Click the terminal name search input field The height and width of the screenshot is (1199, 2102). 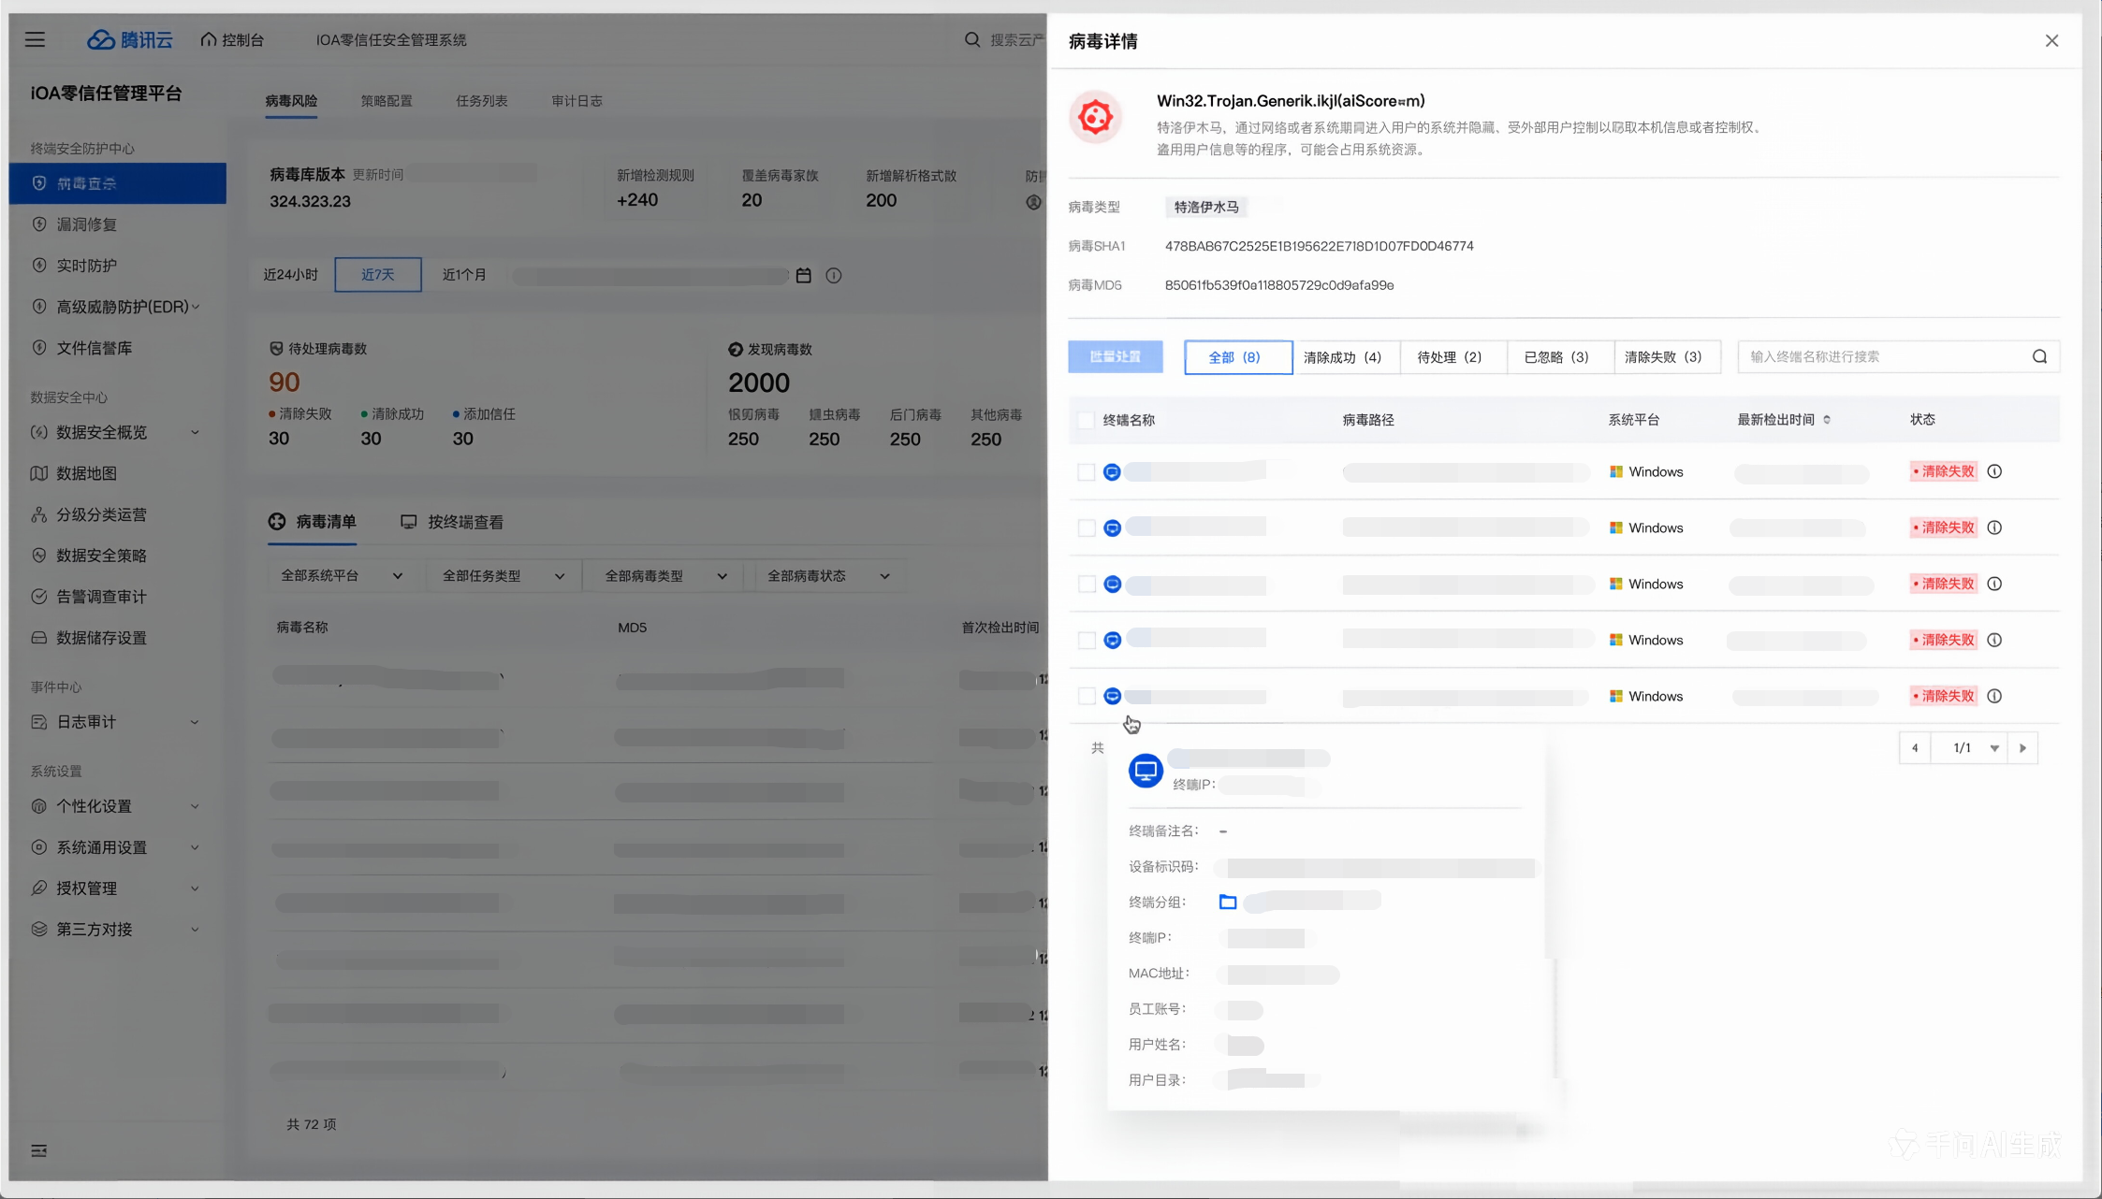click(x=1881, y=357)
